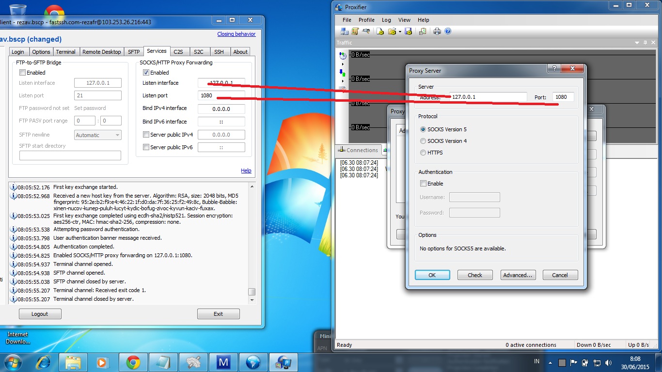
Task: Open Windows Media Player taskbar icon
Action: pos(103,362)
